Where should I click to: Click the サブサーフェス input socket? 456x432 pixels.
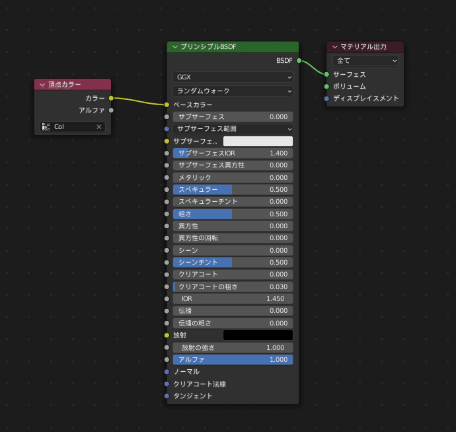click(x=167, y=116)
